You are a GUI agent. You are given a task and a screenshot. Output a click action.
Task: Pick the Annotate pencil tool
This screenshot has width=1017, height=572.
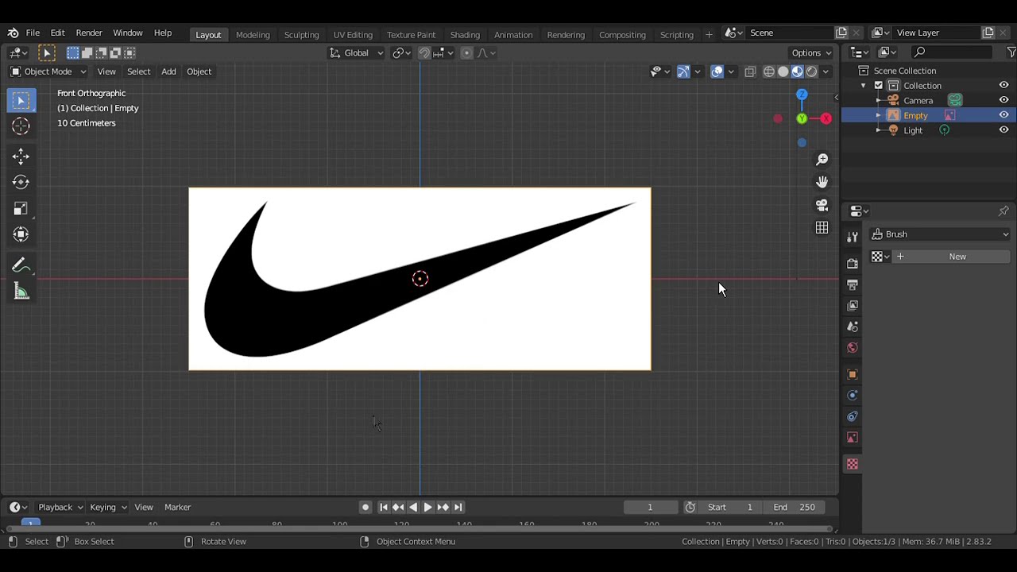point(21,266)
